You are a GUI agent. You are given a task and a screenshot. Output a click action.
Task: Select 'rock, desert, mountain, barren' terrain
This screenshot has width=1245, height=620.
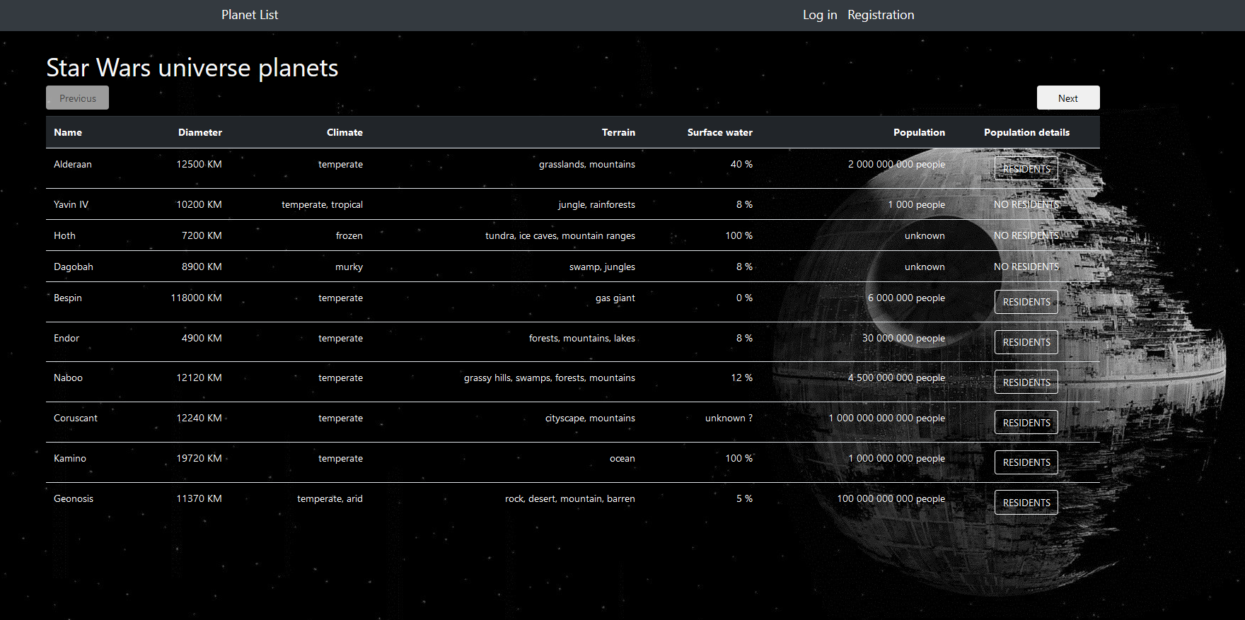pos(570,498)
